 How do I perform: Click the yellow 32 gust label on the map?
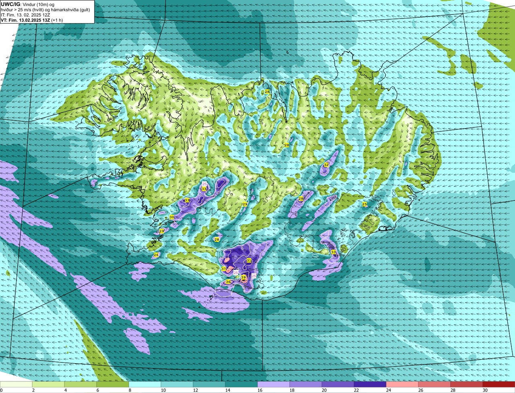(326, 165)
